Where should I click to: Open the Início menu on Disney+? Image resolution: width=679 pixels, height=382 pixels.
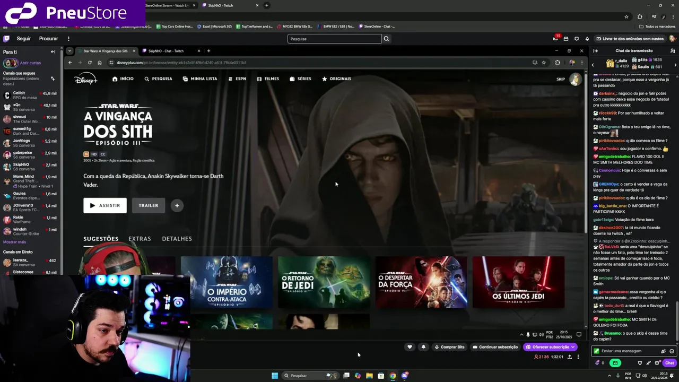click(123, 79)
